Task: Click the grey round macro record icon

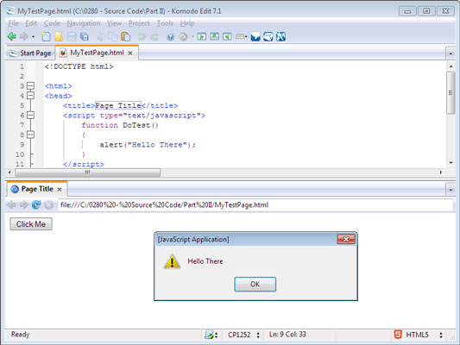Action: (x=183, y=37)
